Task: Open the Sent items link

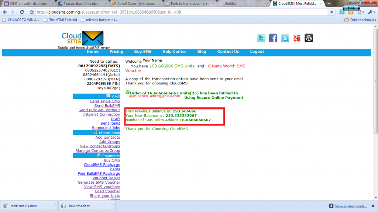Action: (110, 123)
